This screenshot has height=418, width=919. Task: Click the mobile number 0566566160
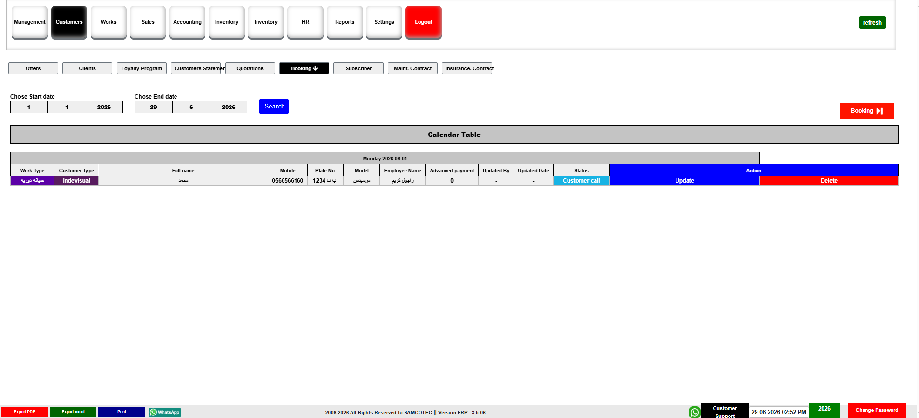pos(287,181)
